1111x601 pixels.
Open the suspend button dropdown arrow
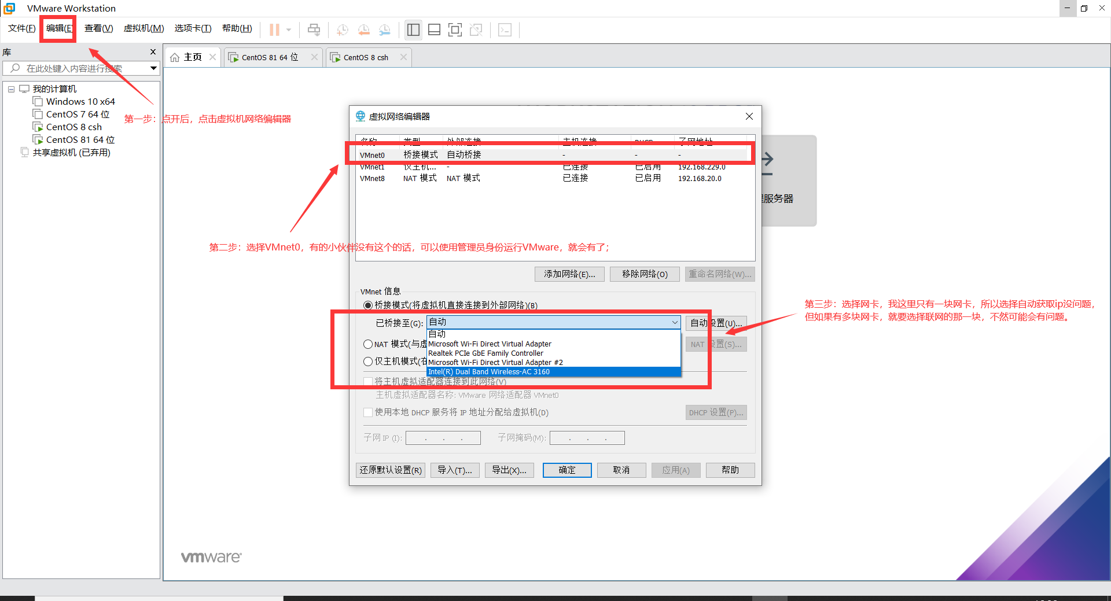(x=288, y=30)
